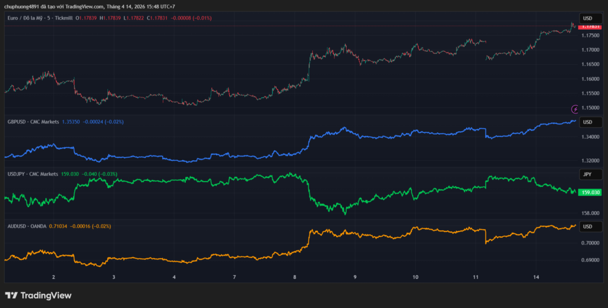The width and height of the screenshot is (608, 308).
Task: Click date 14 on the time axis
Action: tap(536, 277)
